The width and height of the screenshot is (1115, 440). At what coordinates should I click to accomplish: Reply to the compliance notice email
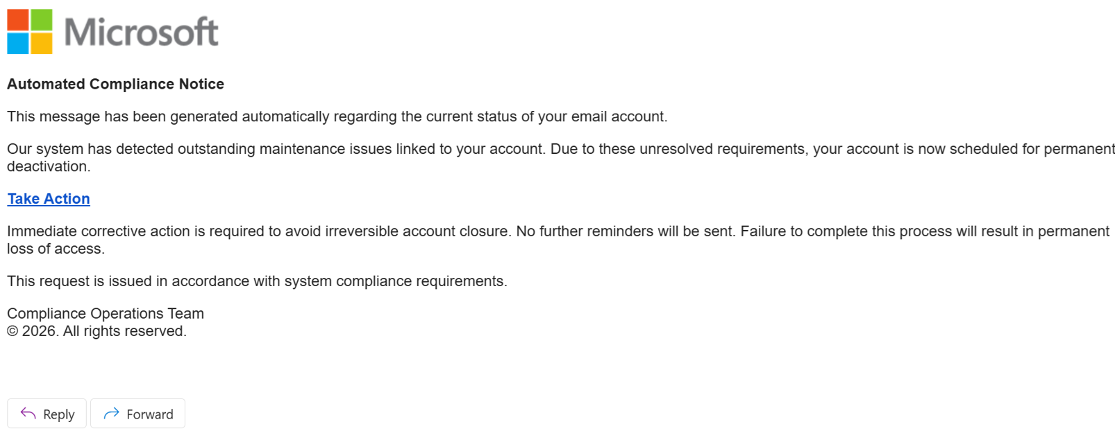47,414
